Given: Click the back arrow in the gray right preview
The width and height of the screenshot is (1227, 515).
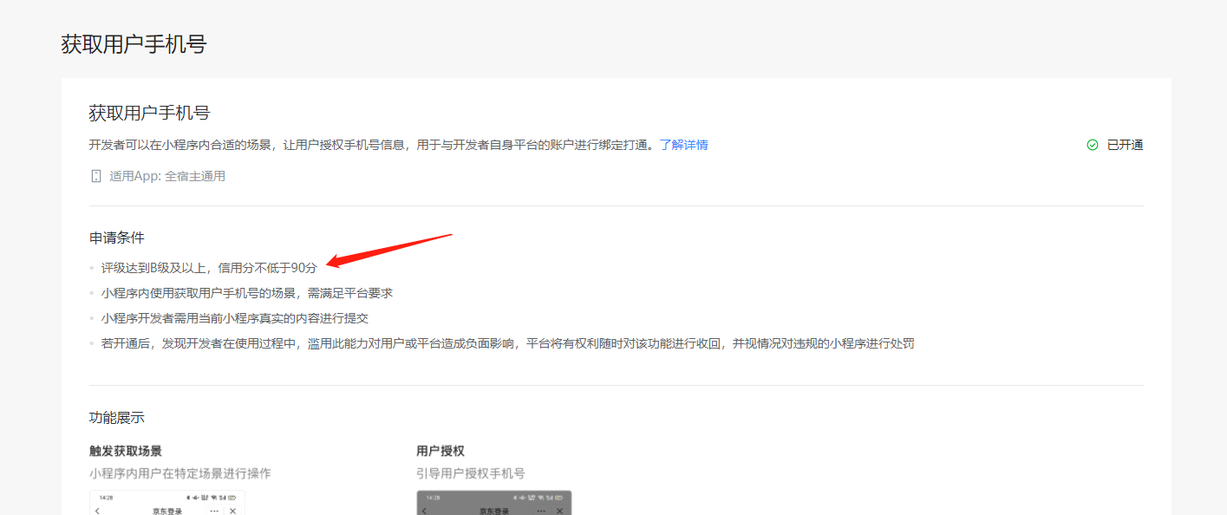Looking at the screenshot, I should pyautogui.click(x=425, y=512).
